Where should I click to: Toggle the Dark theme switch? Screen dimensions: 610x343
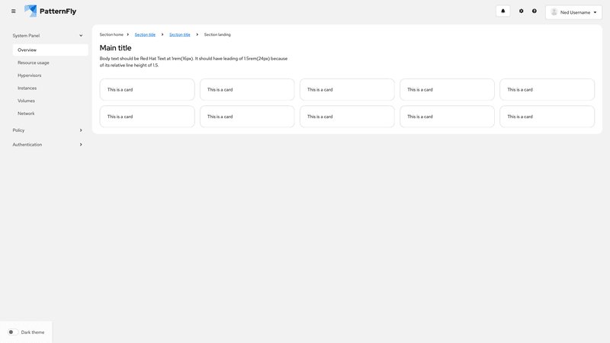coord(13,332)
